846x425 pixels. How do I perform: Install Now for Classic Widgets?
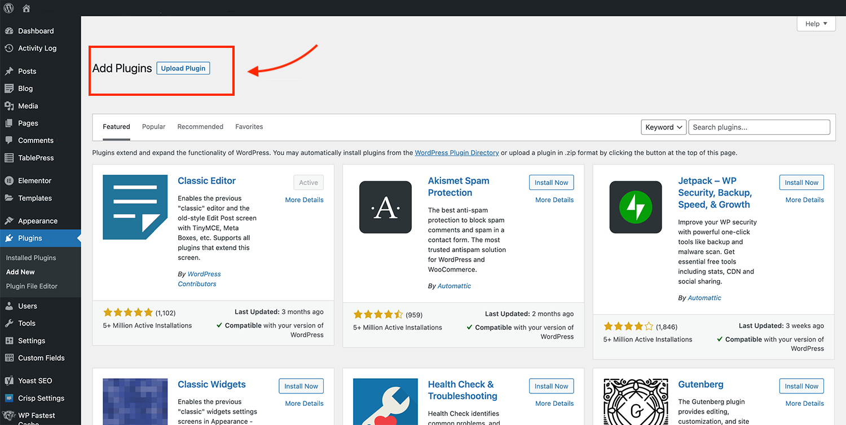[301, 386]
